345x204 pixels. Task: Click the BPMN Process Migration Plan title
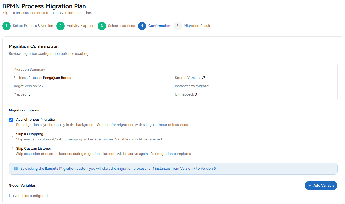(x=44, y=6)
